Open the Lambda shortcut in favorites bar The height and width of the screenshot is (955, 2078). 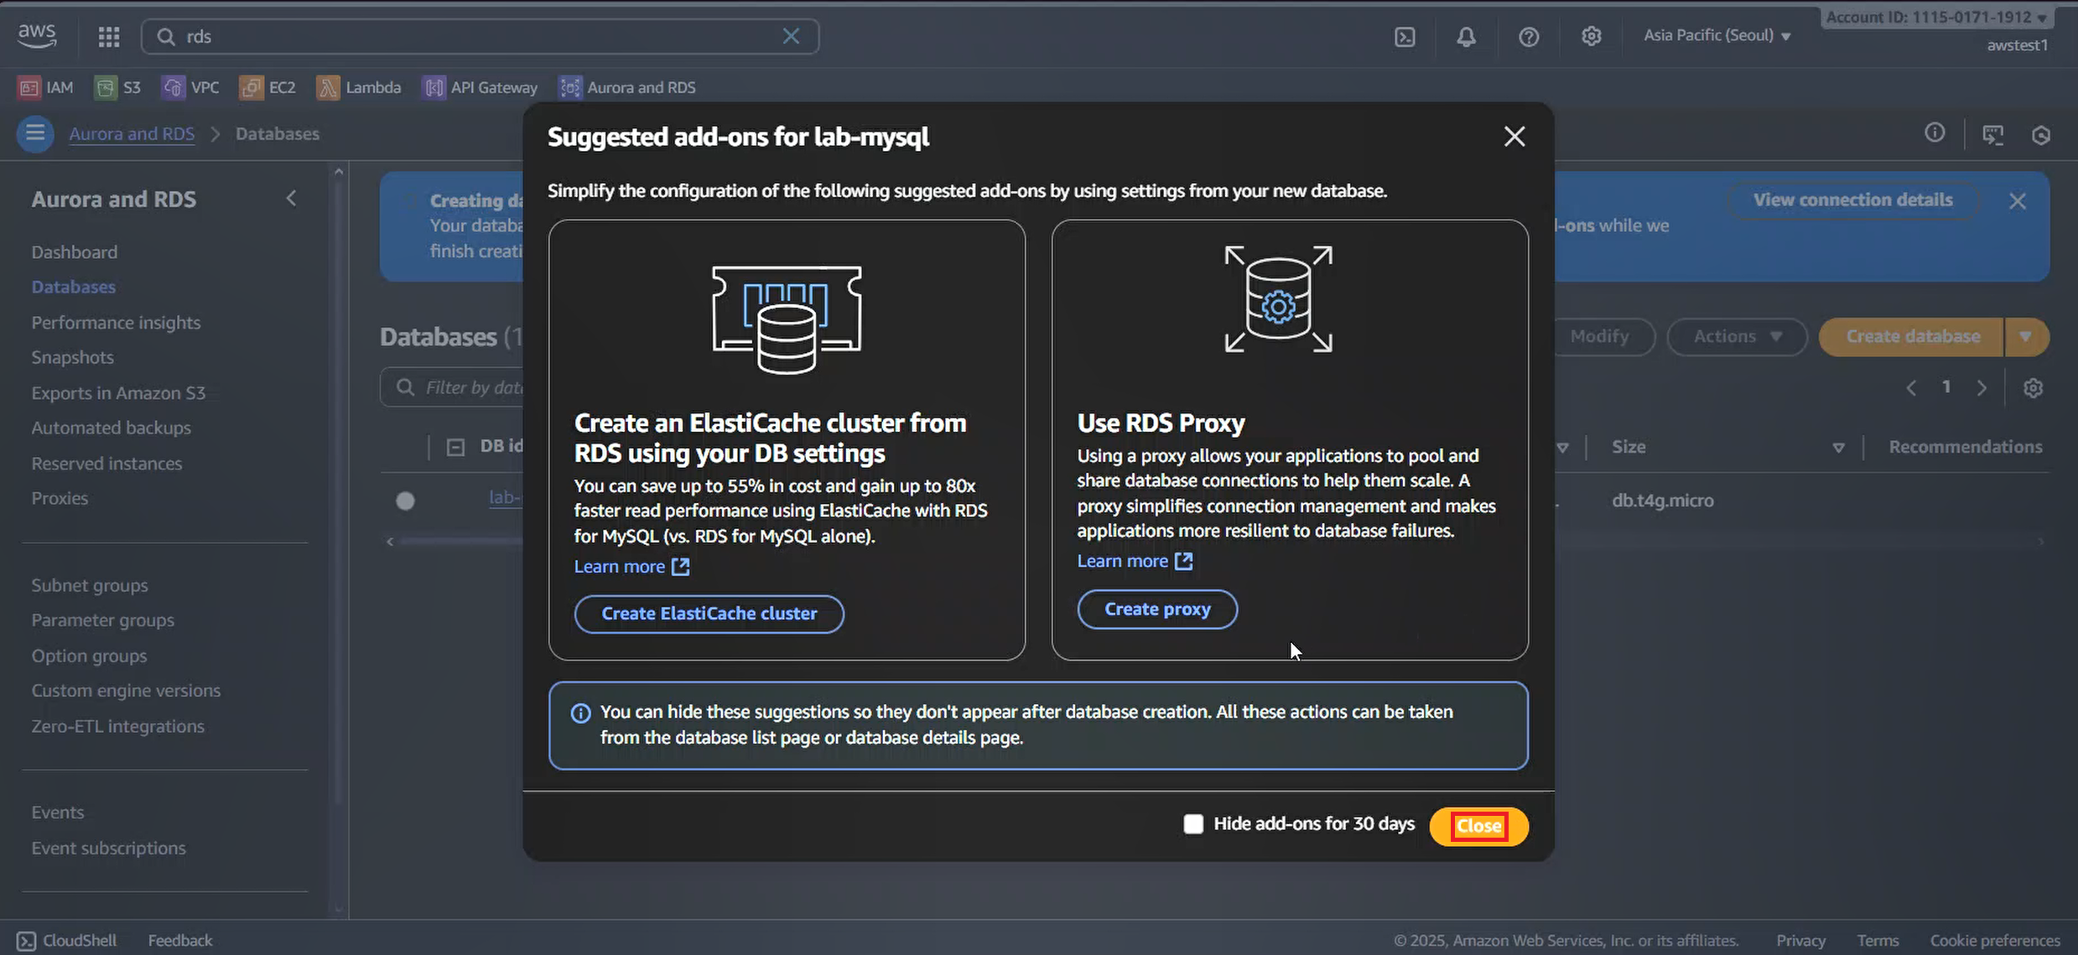[359, 87]
